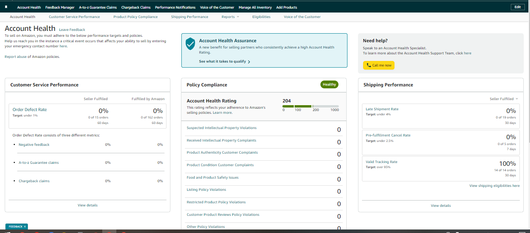This screenshot has height=233, width=530.
Task: Open Performance Notifications in the top bar
Action: pyautogui.click(x=175, y=7)
